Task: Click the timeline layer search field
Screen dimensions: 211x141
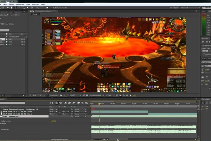Action: pyautogui.click(x=12, y=103)
